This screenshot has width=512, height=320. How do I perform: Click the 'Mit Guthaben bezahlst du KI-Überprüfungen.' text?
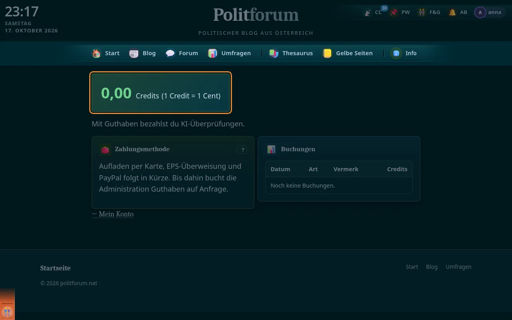click(168, 124)
